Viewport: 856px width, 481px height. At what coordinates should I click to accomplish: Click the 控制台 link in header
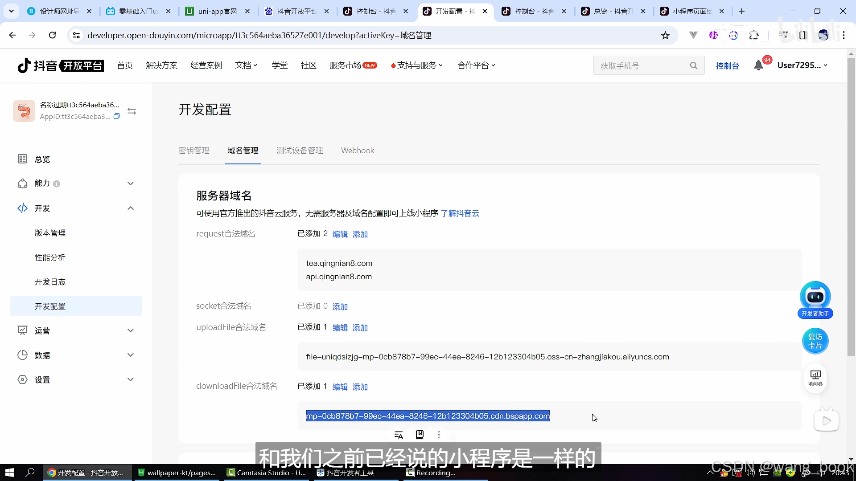pos(727,66)
